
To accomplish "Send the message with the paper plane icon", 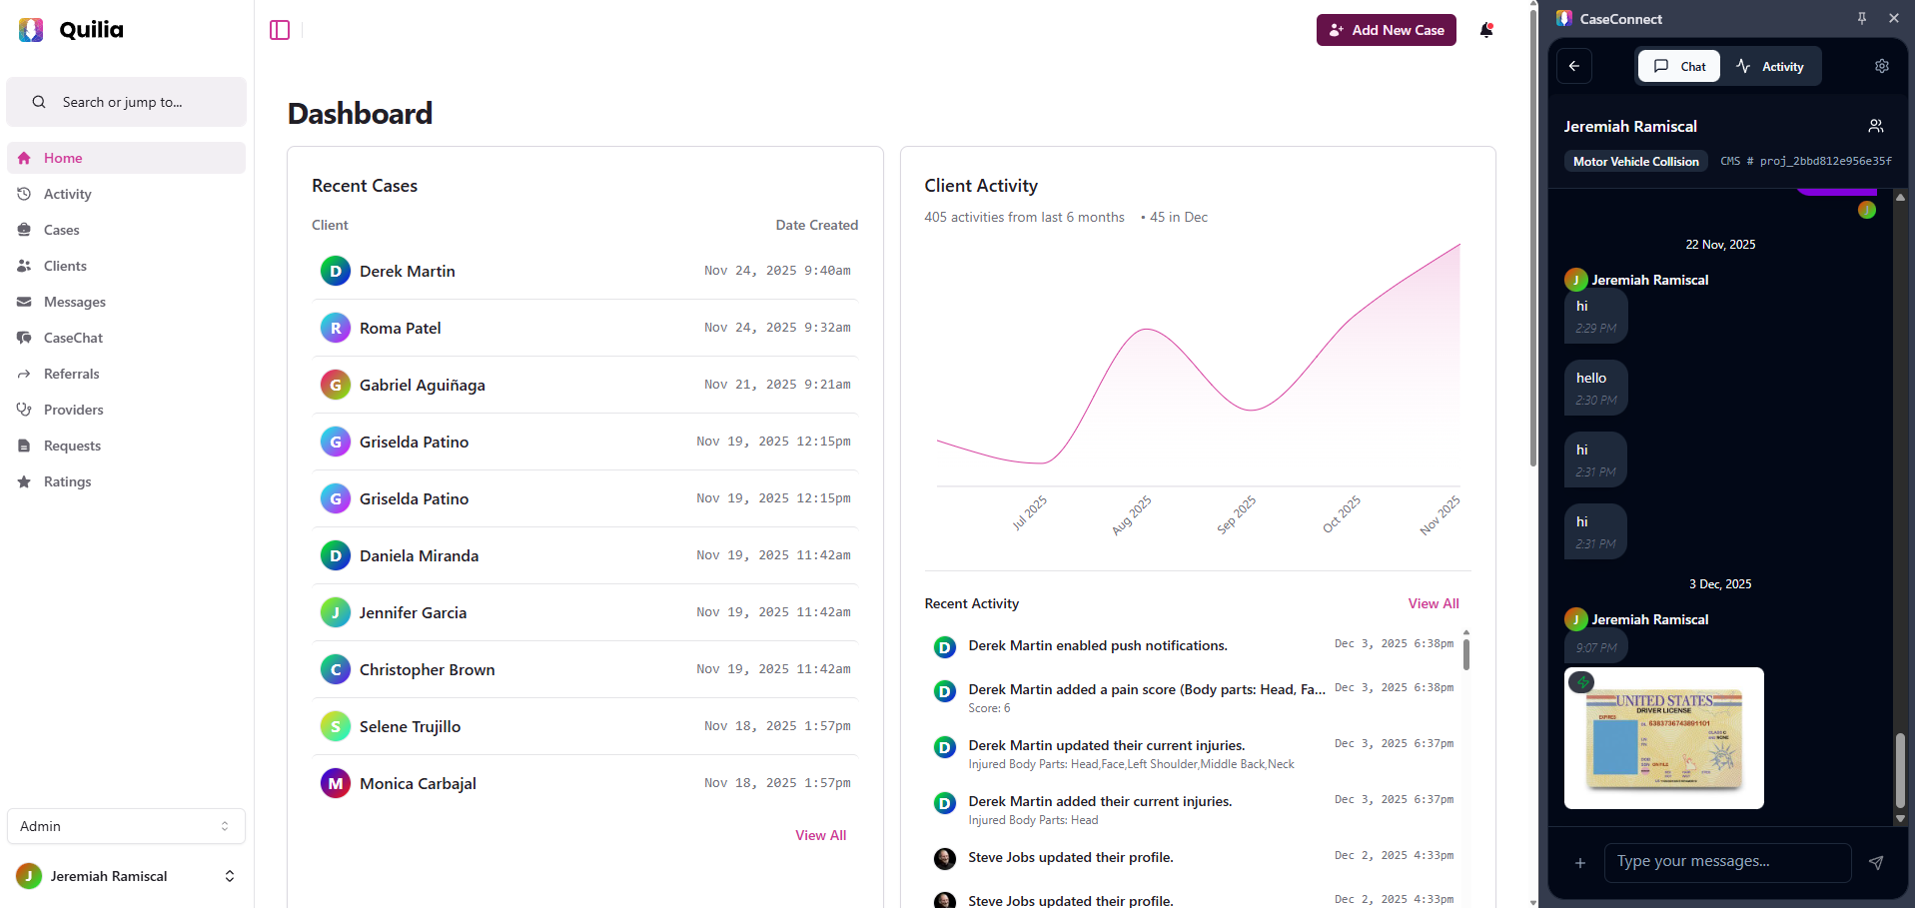I will point(1876,863).
